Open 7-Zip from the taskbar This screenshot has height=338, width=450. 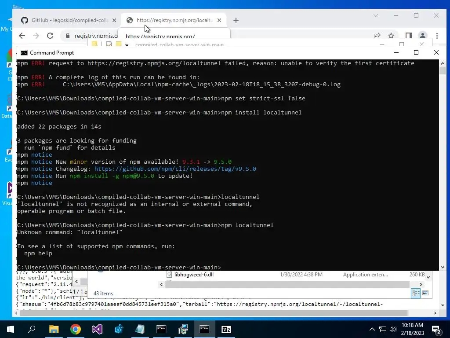pos(226,329)
